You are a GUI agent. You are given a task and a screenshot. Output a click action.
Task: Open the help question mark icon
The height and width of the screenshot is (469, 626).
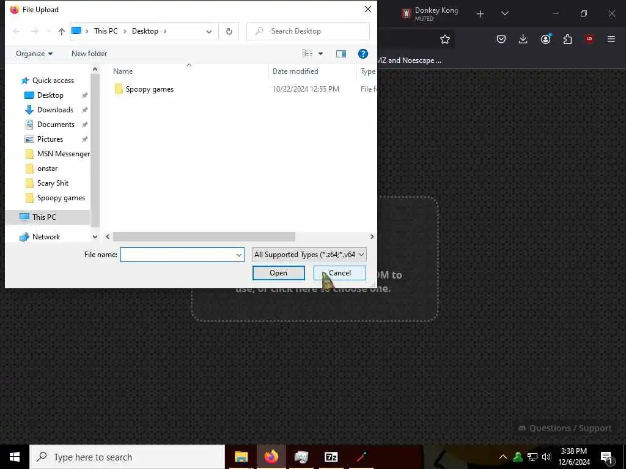point(363,54)
